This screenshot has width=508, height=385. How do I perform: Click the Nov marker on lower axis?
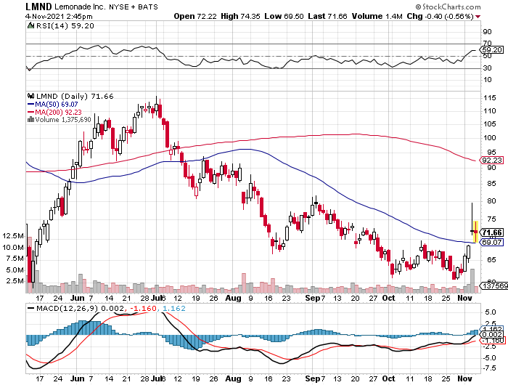(x=464, y=378)
